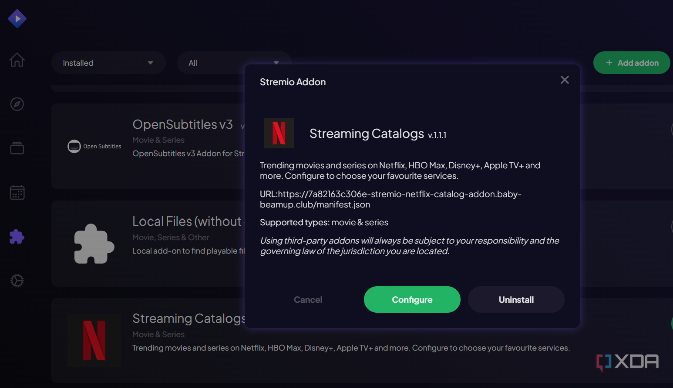Image resolution: width=673 pixels, height=388 pixels.
Task: Click the Movie, Series & Other label
Action: point(171,237)
